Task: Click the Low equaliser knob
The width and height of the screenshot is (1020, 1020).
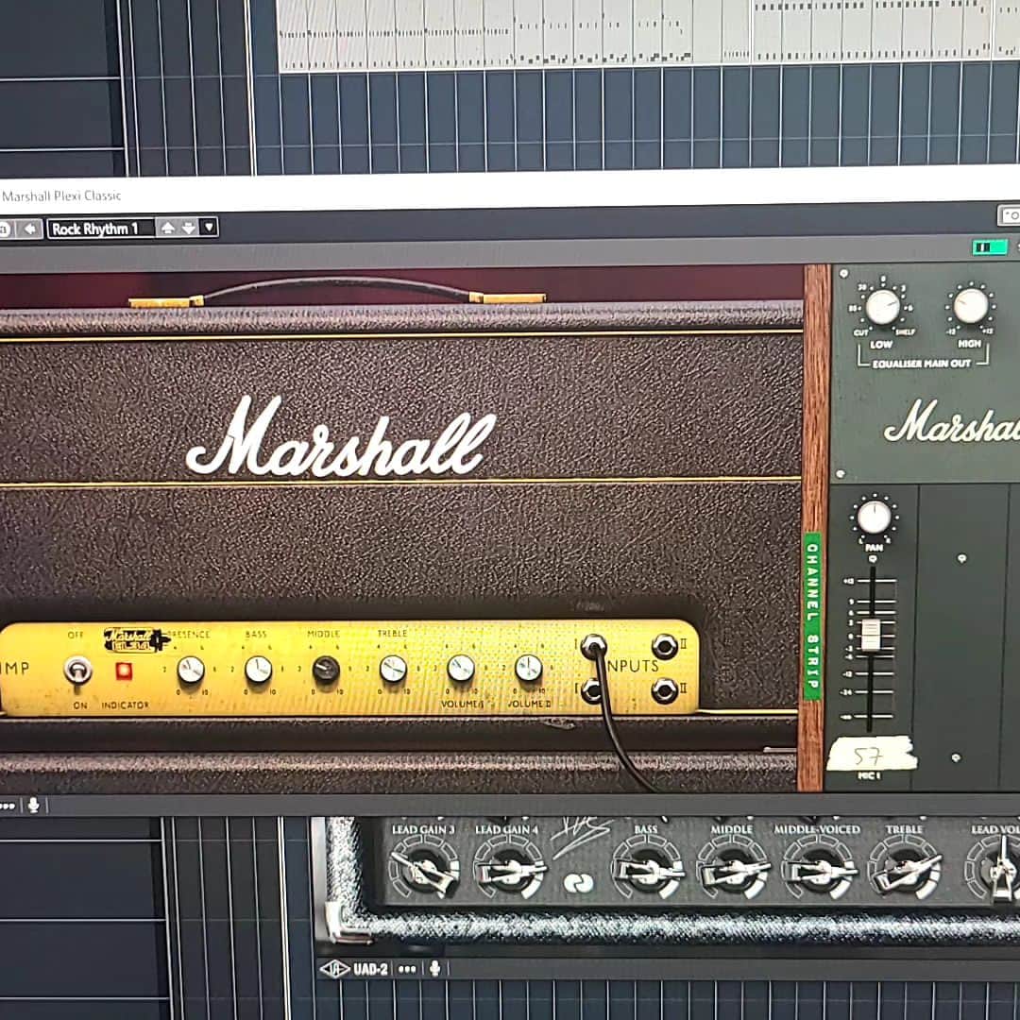Action: [x=883, y=307]
